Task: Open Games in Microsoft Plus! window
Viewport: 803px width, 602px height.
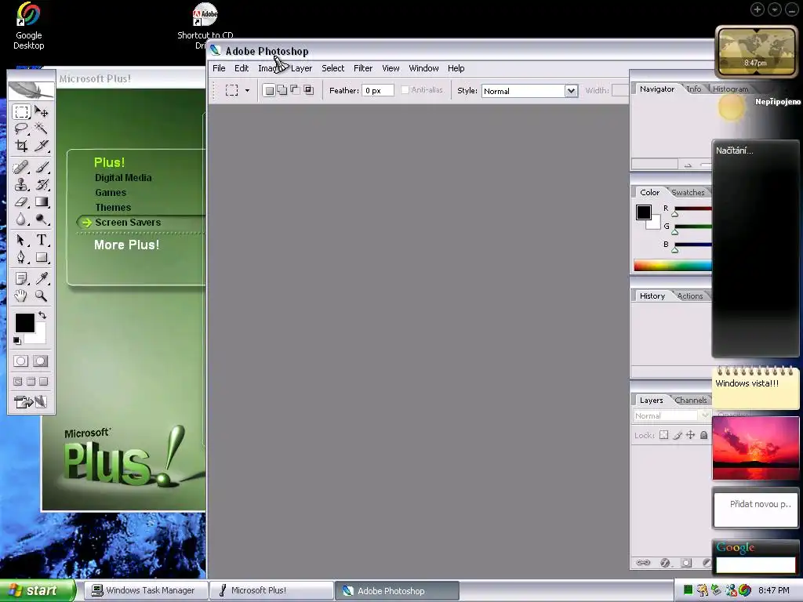Action: [x=111, y=193]
